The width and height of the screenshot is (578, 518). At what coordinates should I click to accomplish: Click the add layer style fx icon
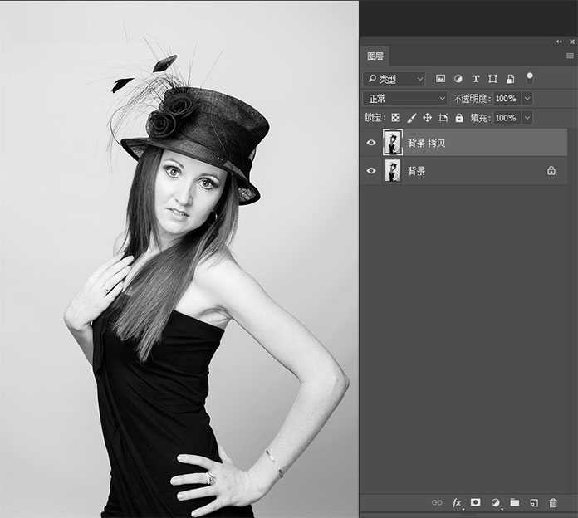point(457,502)
